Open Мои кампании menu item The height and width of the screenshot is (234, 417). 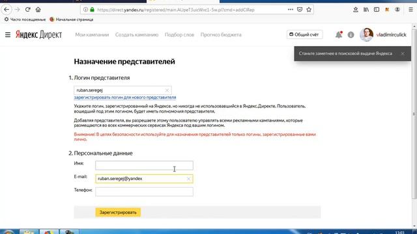(92, 34)
